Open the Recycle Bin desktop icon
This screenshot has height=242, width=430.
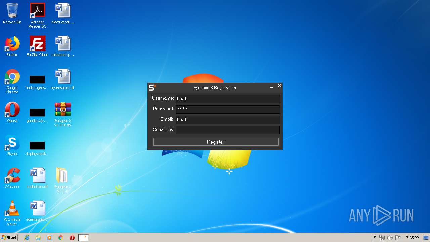click(12, 13)
